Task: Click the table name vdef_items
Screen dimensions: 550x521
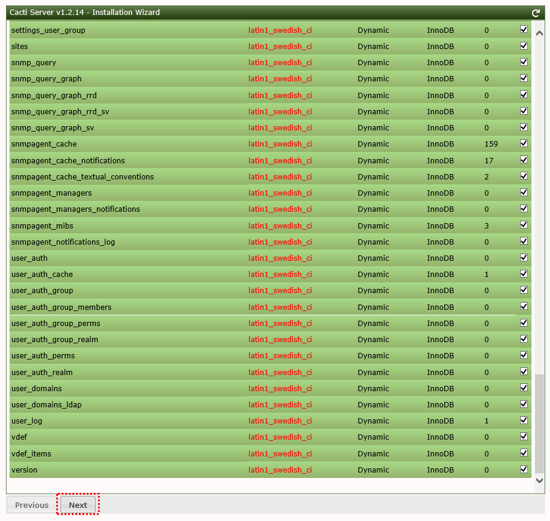Action: [x=31, y=454]
